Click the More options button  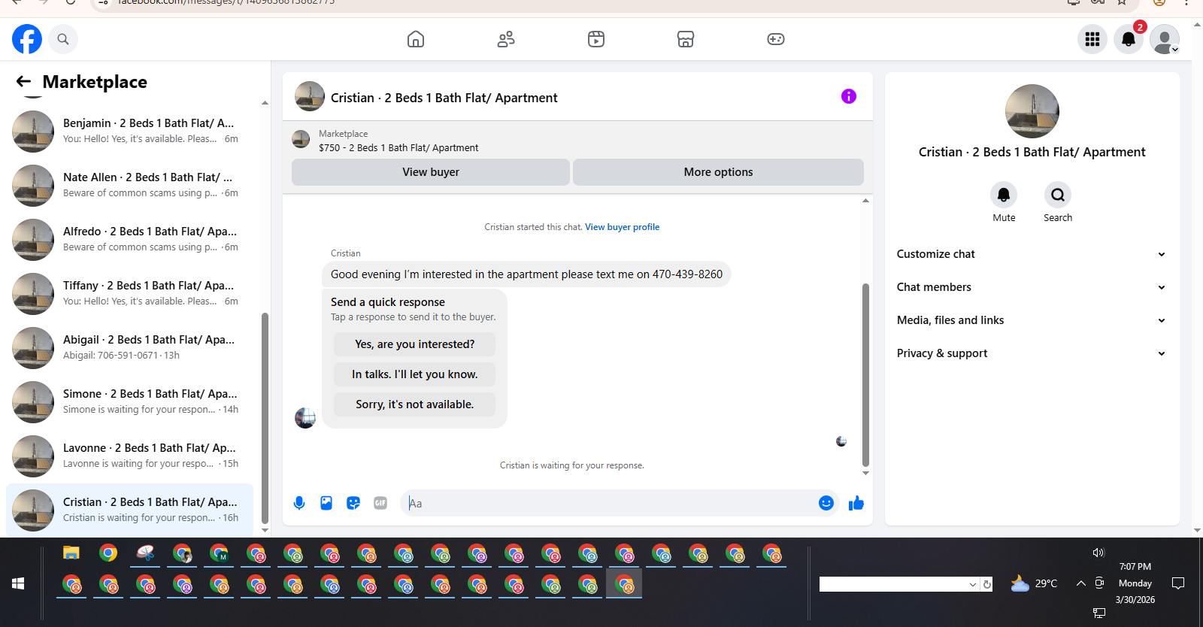click(718, 172)
